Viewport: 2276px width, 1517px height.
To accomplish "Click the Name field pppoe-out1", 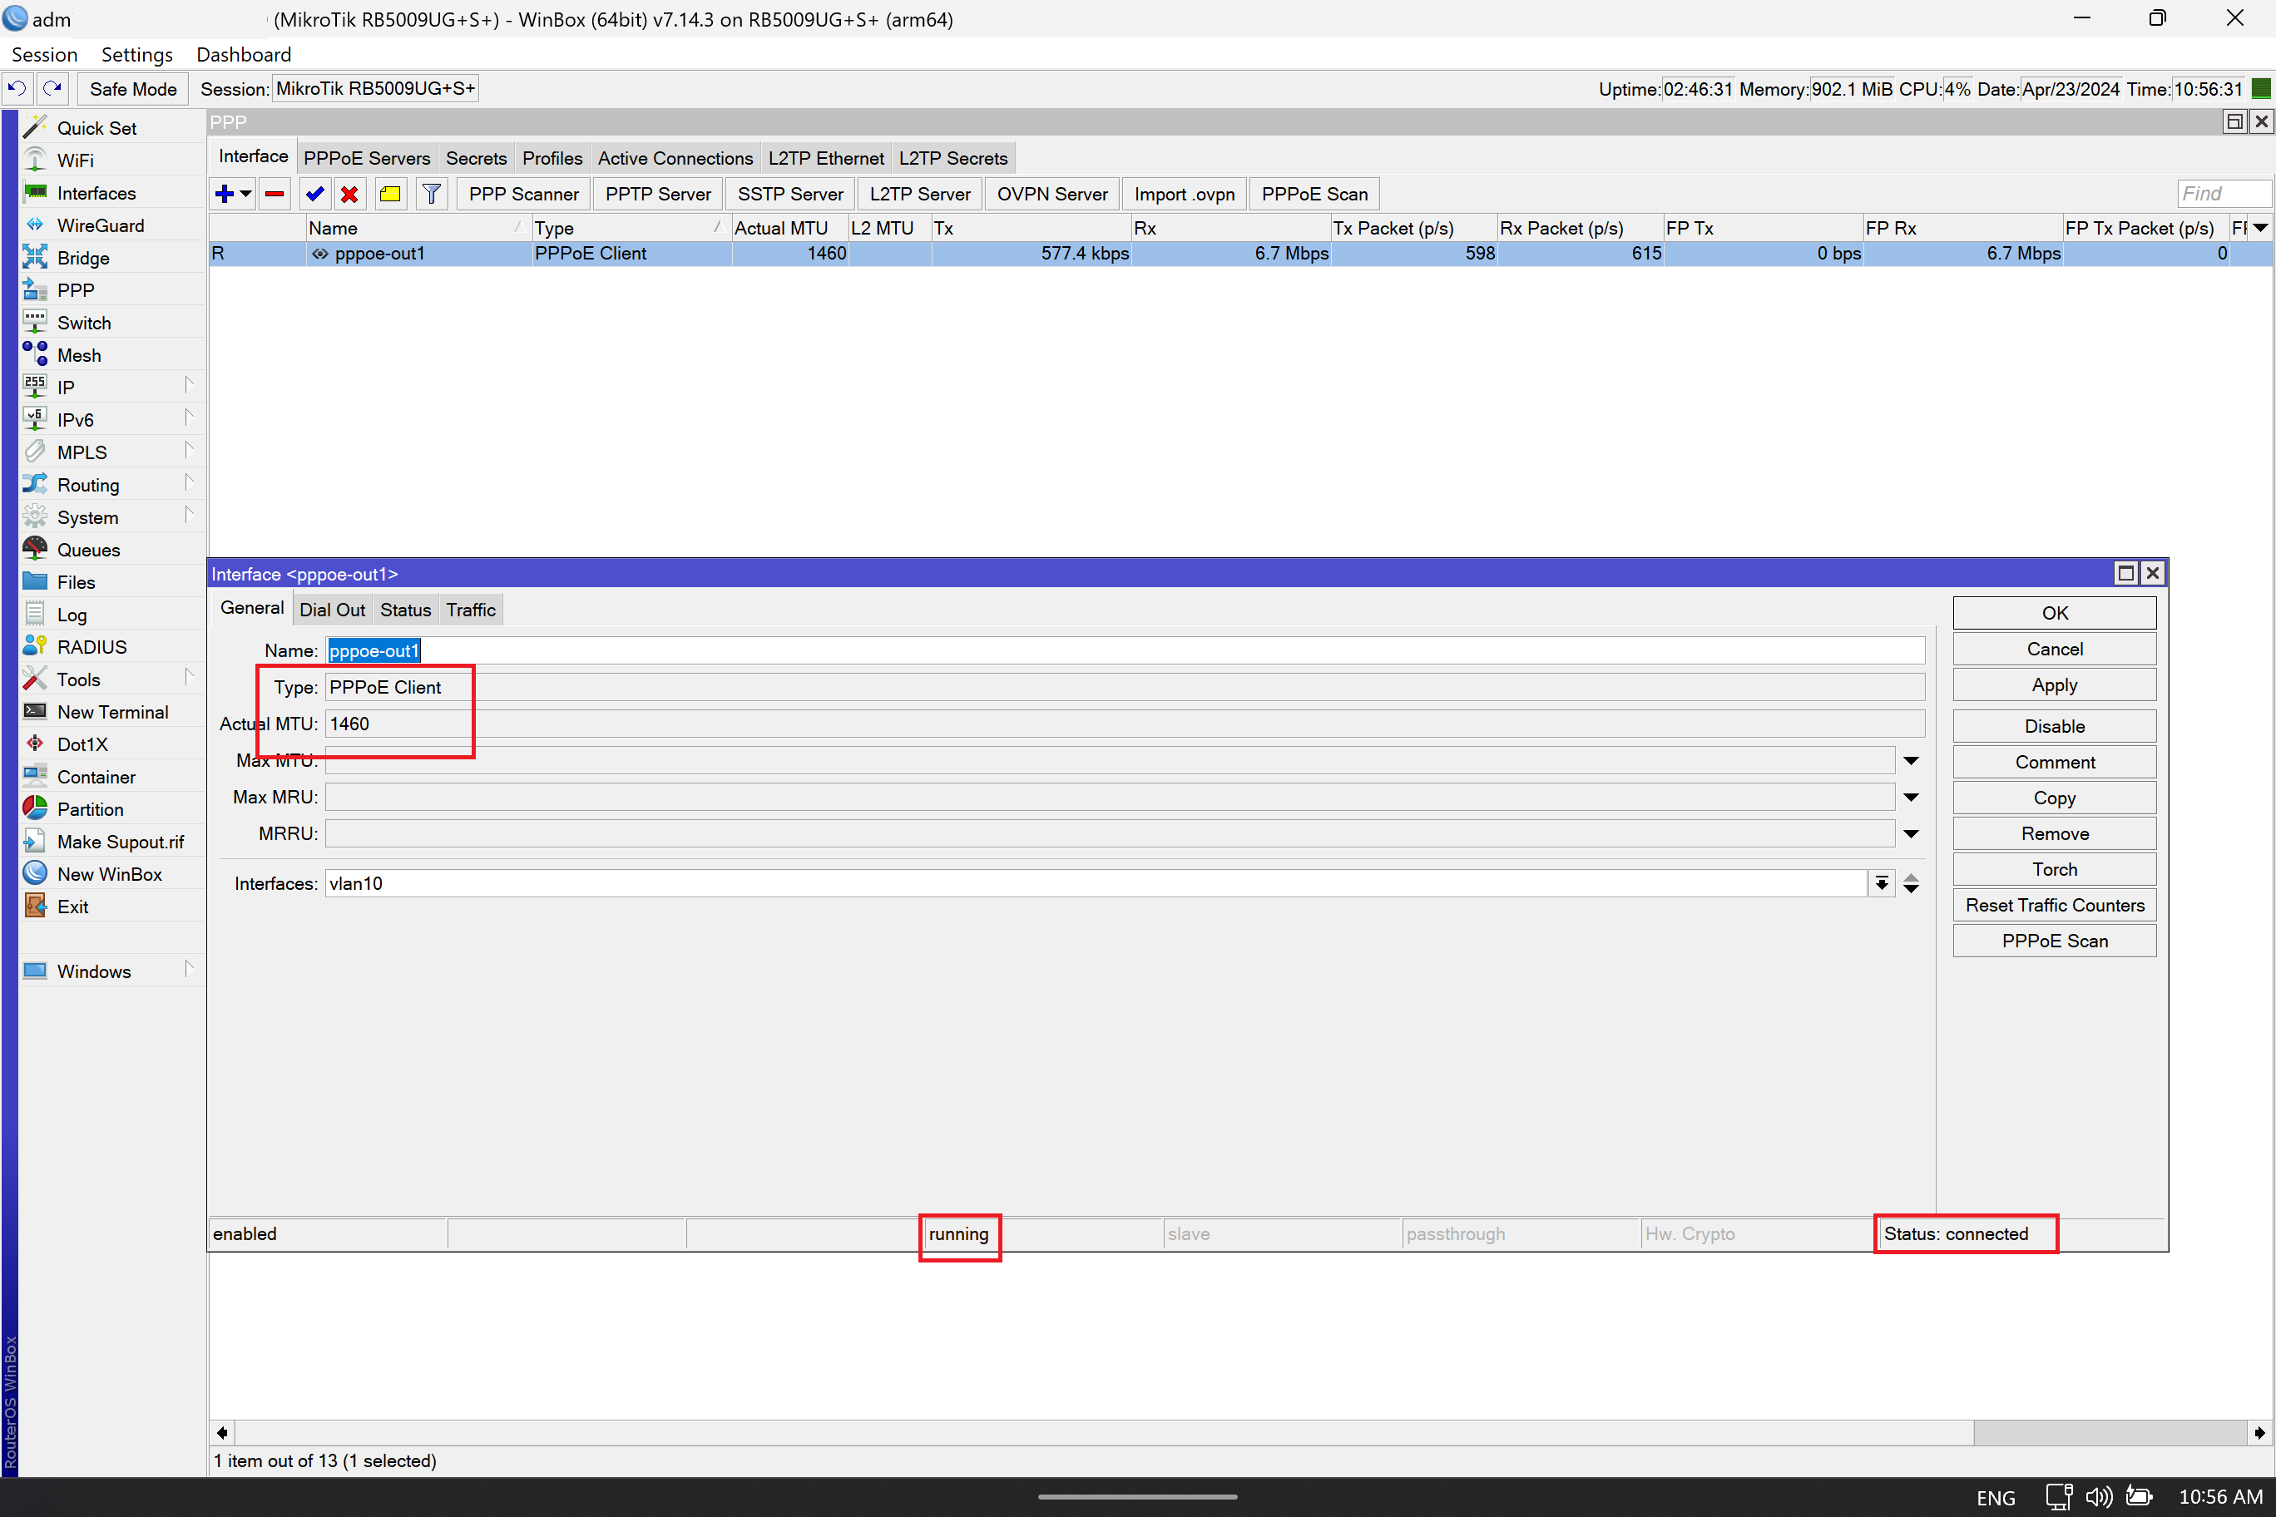I will [x=1125, y=650].
